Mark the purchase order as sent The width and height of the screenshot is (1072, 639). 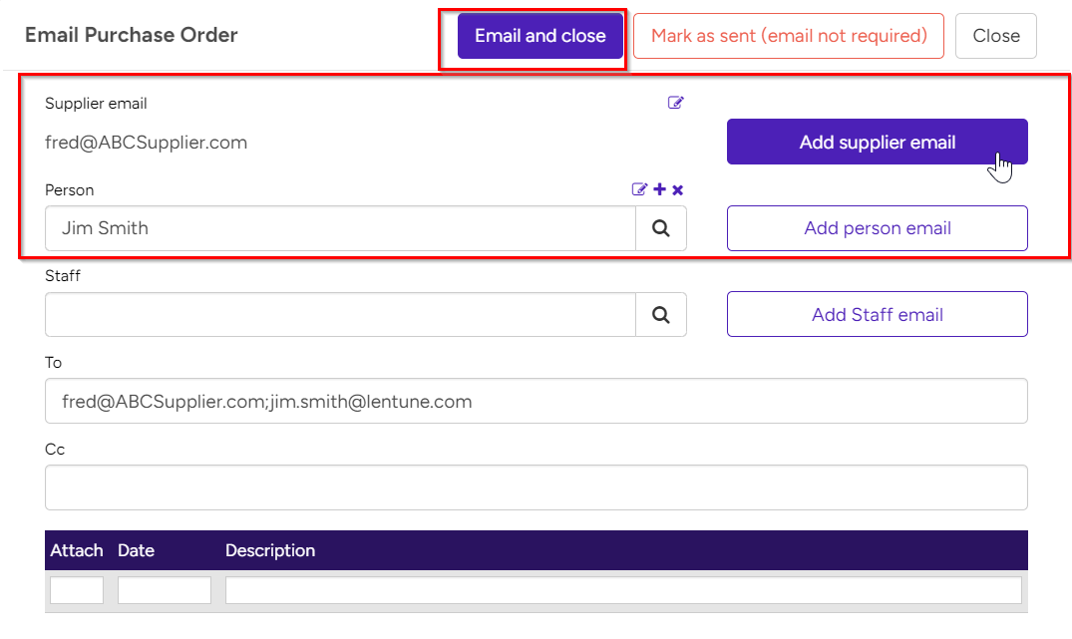[788, 35]
